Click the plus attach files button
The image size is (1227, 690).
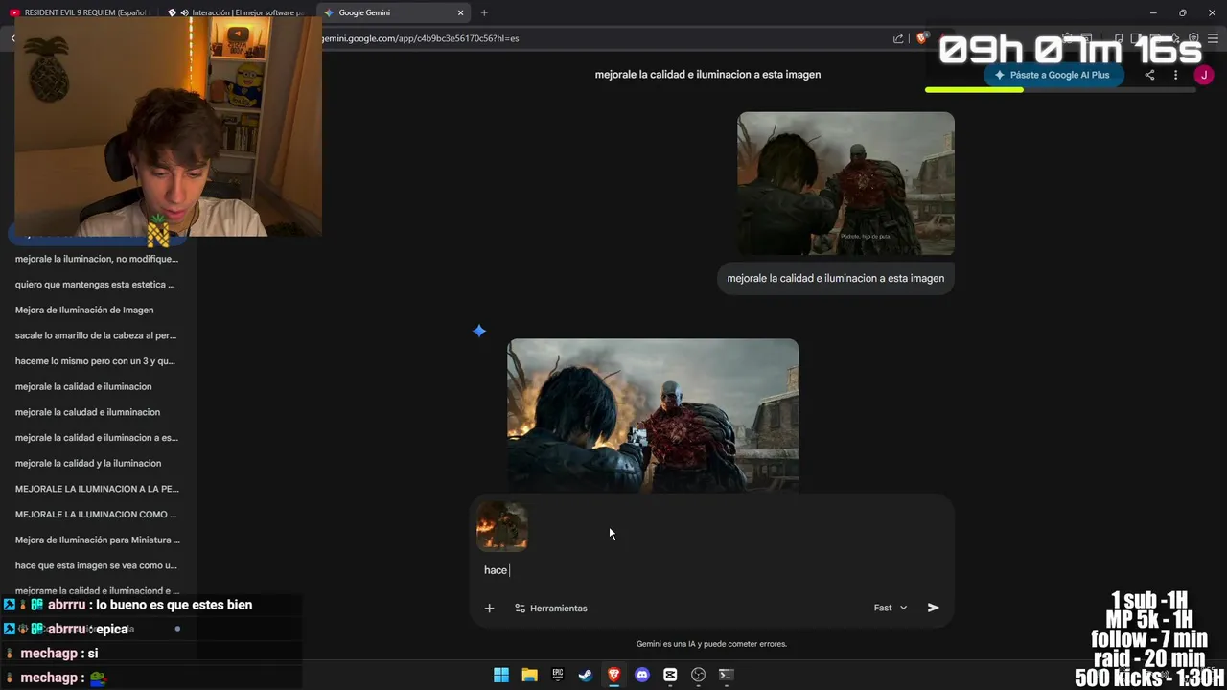pyautogui.click(x=489, y=608)
